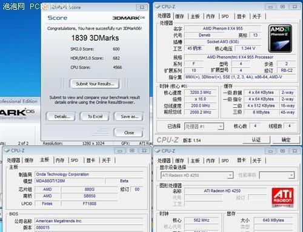Click CPU-Z title icon in top-right window
The height and width of the screenshot is (232, 303).
pos(158,7)
